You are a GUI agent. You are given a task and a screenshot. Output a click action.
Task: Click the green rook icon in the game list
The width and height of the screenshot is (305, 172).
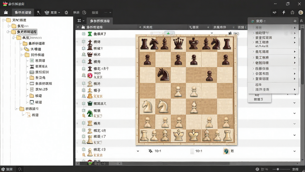pyautogui.click(x=90, y=34)
